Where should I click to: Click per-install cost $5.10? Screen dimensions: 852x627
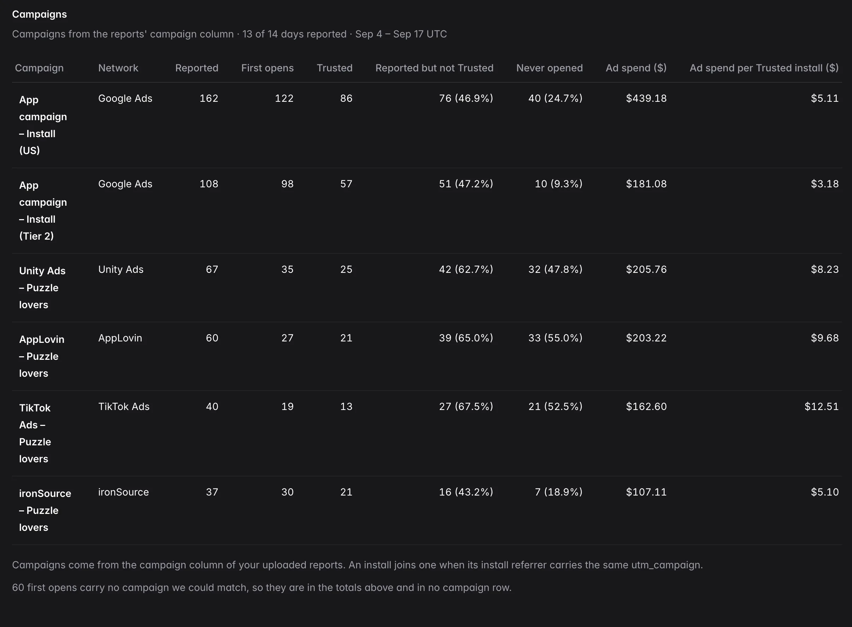[x=825, y=492]
